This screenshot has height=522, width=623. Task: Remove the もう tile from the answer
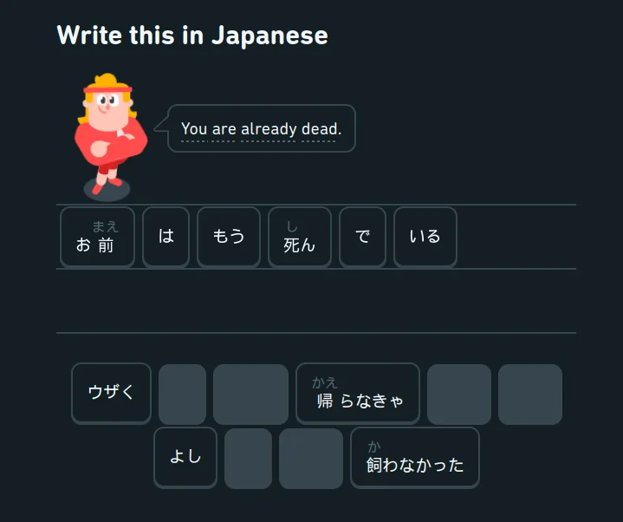[x=229, y=237]
